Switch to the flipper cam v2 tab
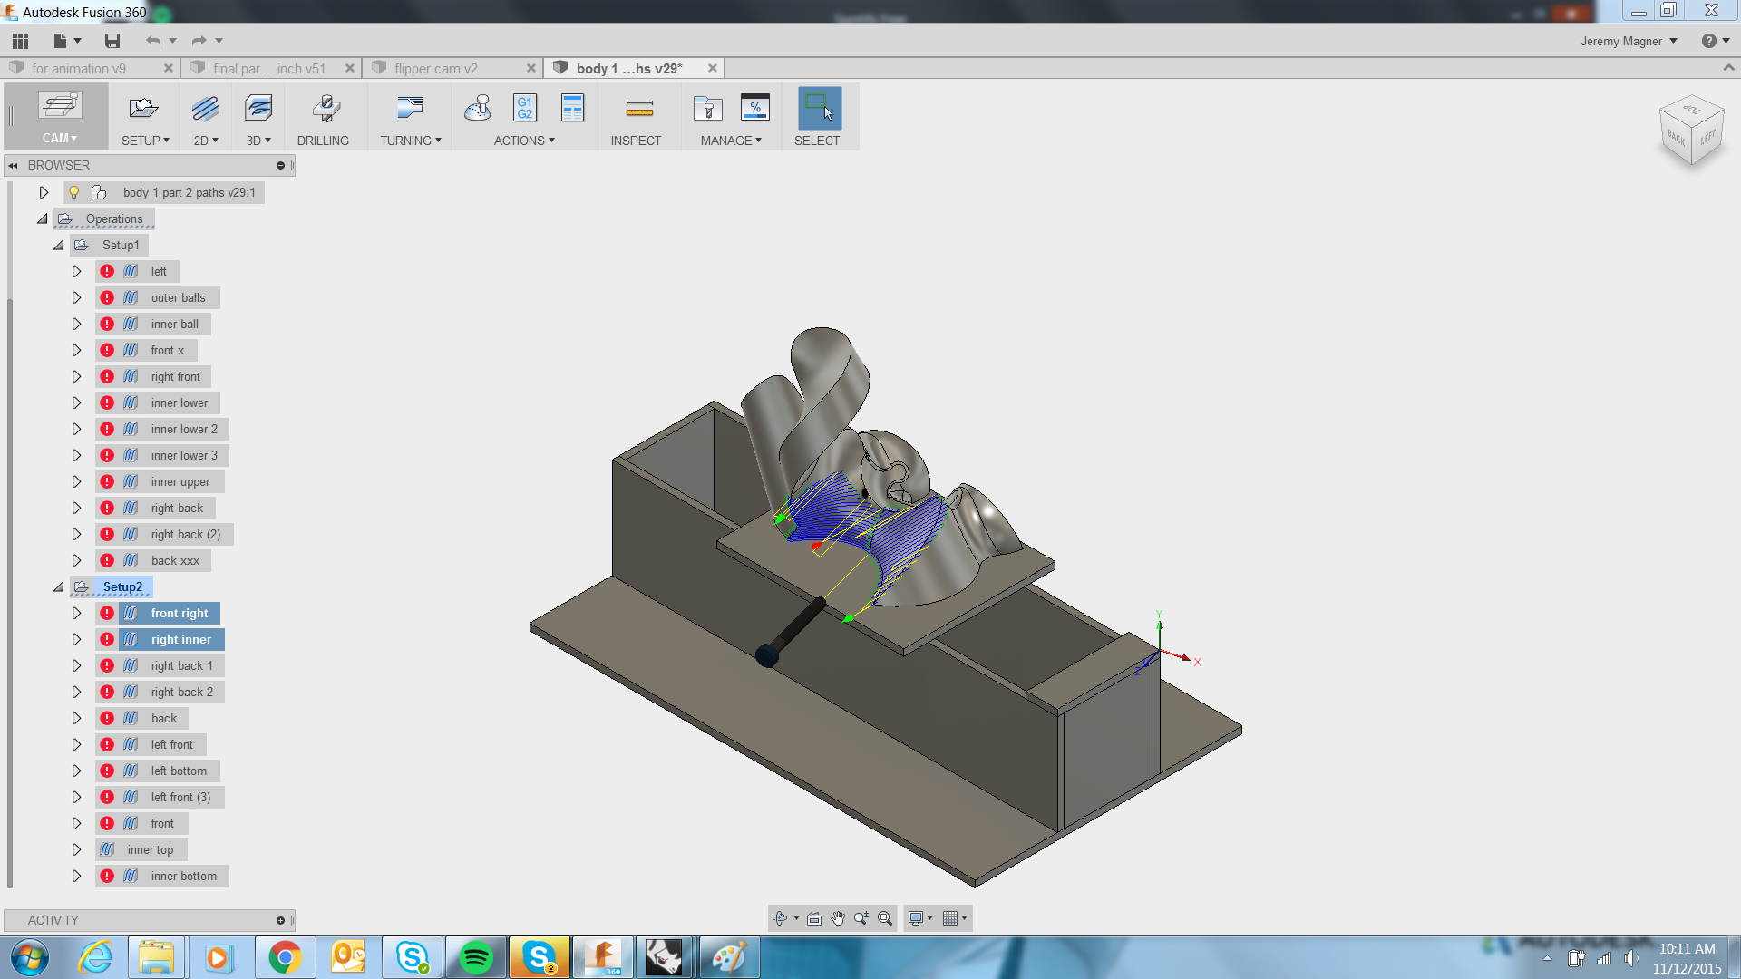The image size is (1741, 979). pyautogui.click(x=434, y=68)
